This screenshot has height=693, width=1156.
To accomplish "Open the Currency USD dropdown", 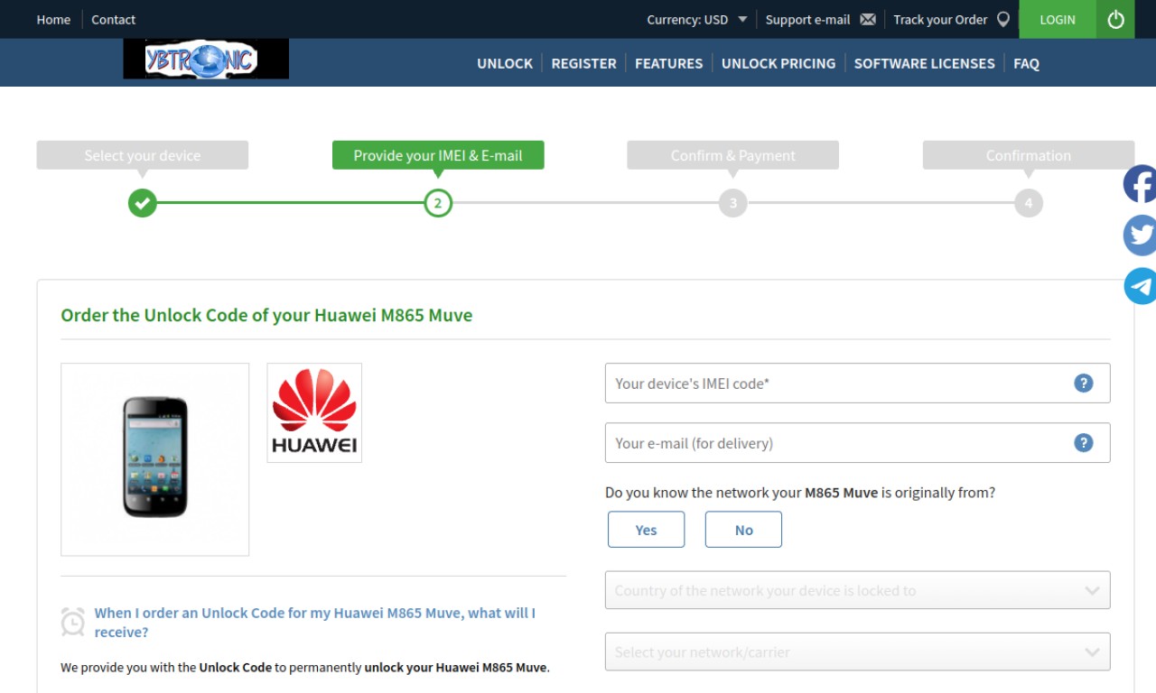I will [x=696, y=19].
